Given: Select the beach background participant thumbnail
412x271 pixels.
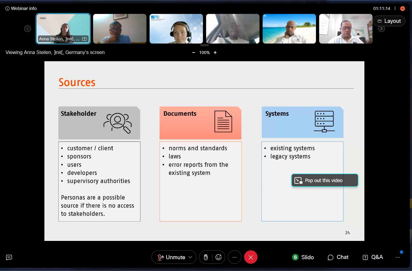Looking at the screenshot, I should click(289, 29).
